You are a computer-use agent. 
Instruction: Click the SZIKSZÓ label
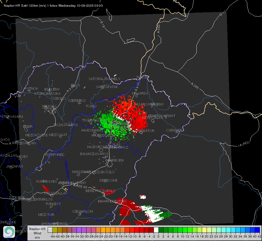click(x=59, y=98)
